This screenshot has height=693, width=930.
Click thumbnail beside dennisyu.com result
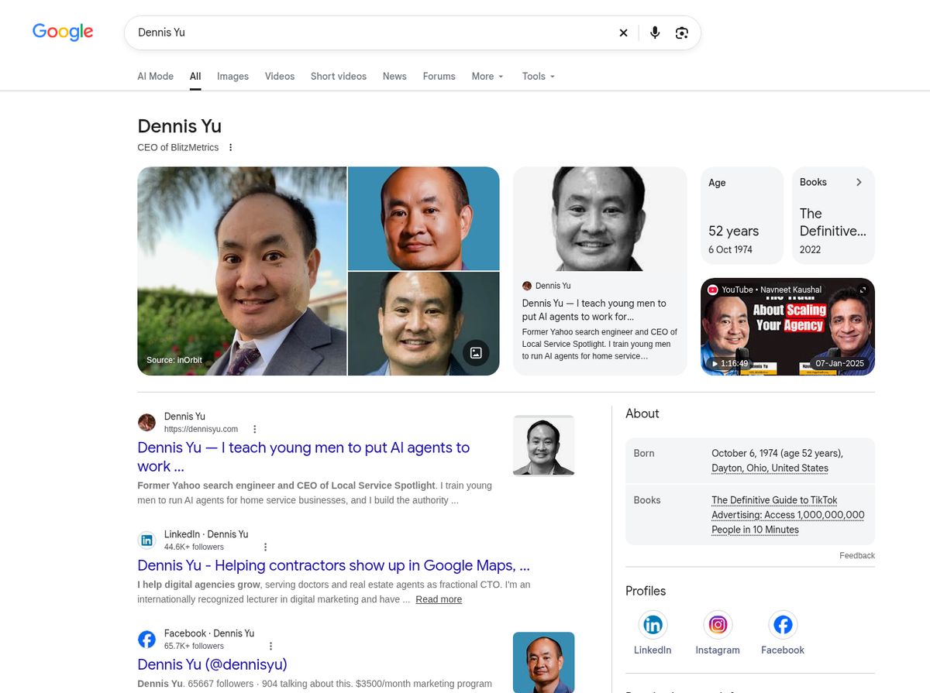(x=543, y=445)
